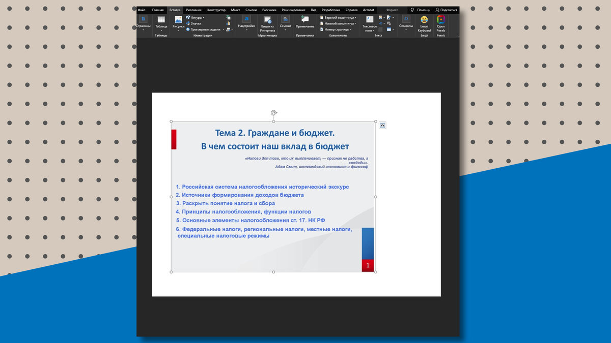611x343 pixels.
Task: Open Верхний колонтитул (Header) dropdown
Action: pos(338,17)
